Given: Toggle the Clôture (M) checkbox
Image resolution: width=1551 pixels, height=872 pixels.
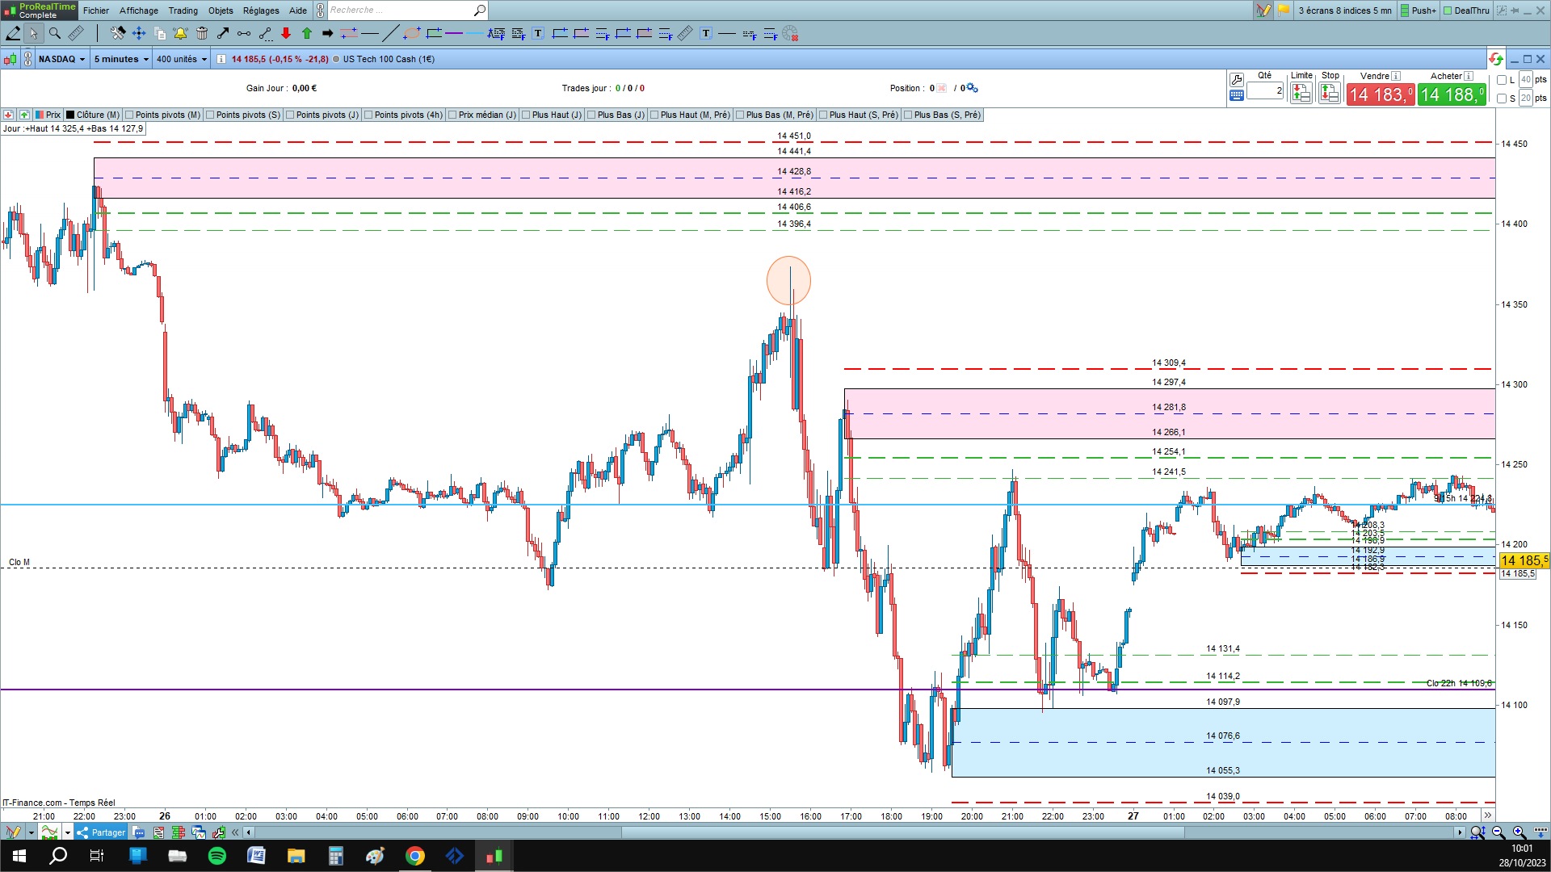Looking at the screenshot, I should point(71,115).
